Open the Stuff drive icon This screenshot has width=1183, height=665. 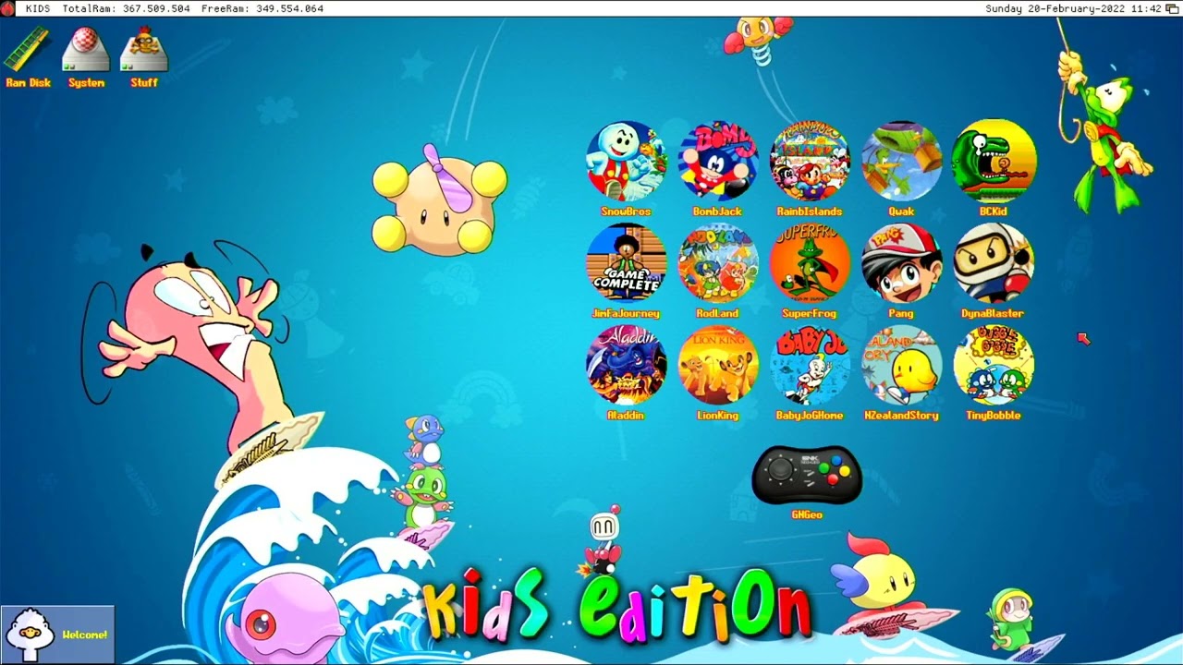144,50
